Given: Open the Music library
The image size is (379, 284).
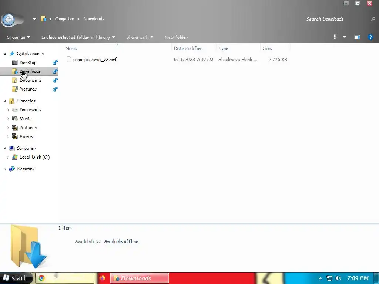Looking at the screenshot, I should click(x=26, y=119).
